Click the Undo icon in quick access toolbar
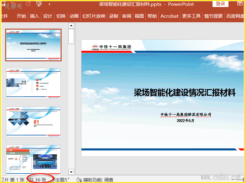This screenshot has height=183, width=245. coord(14,4)
